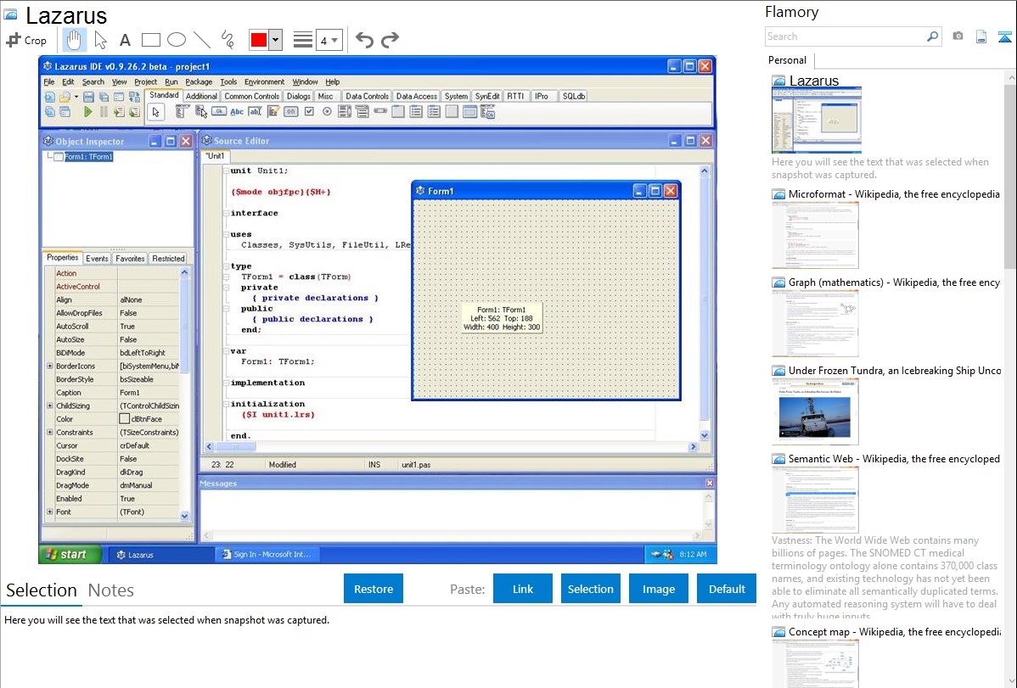This screenshot has width=1017, height=688.
Task: Click the Restore button
Action: point(374,589)
